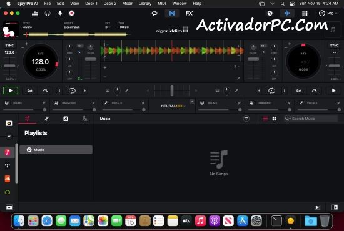
Task: Click the microphone icon in top toolbar
Action: point(60,14)
